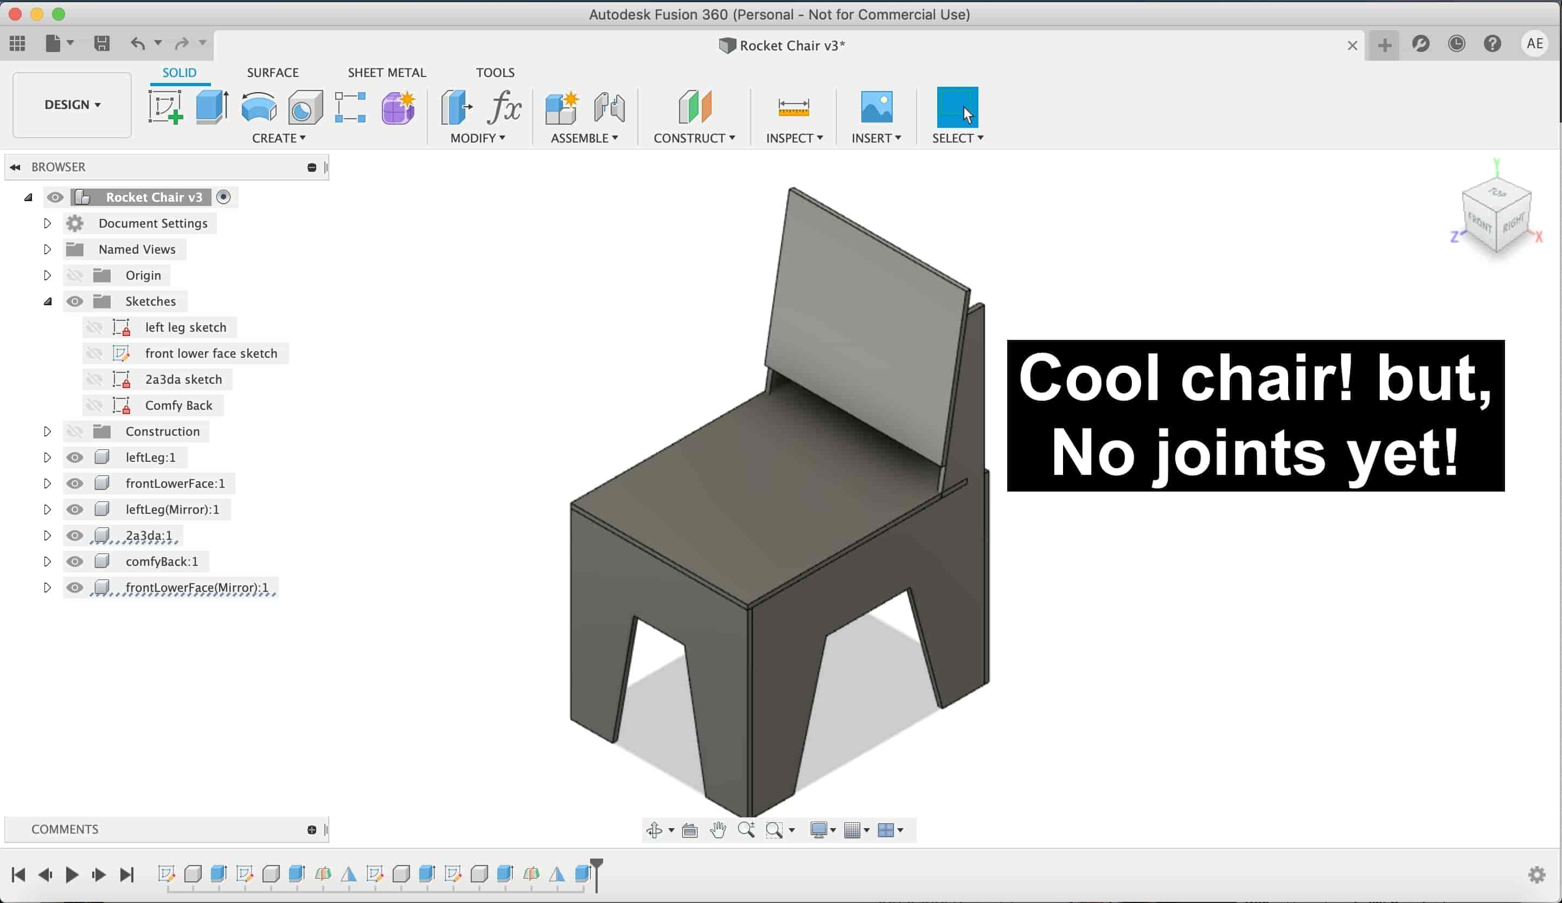The image size is (1562, 903).
Task: Switch to the SURFACE tab
Action: click(273, 73)
